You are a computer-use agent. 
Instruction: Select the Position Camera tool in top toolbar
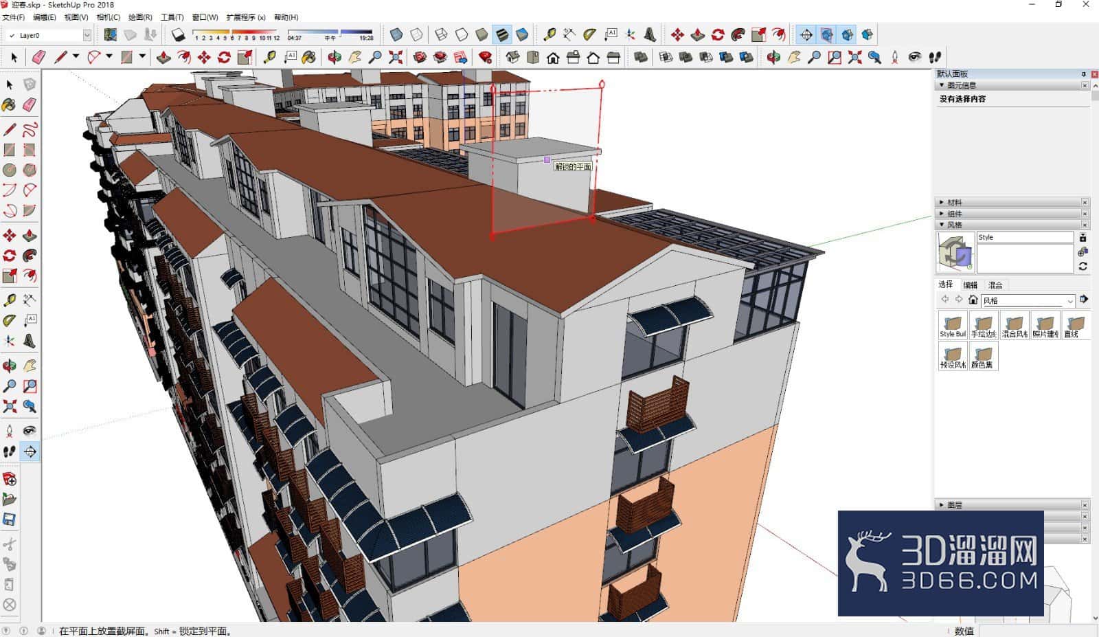(894, 57)
